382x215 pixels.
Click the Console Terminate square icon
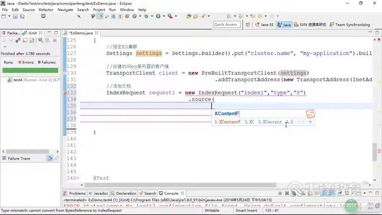pyautogui.click(x=280, y=193)
